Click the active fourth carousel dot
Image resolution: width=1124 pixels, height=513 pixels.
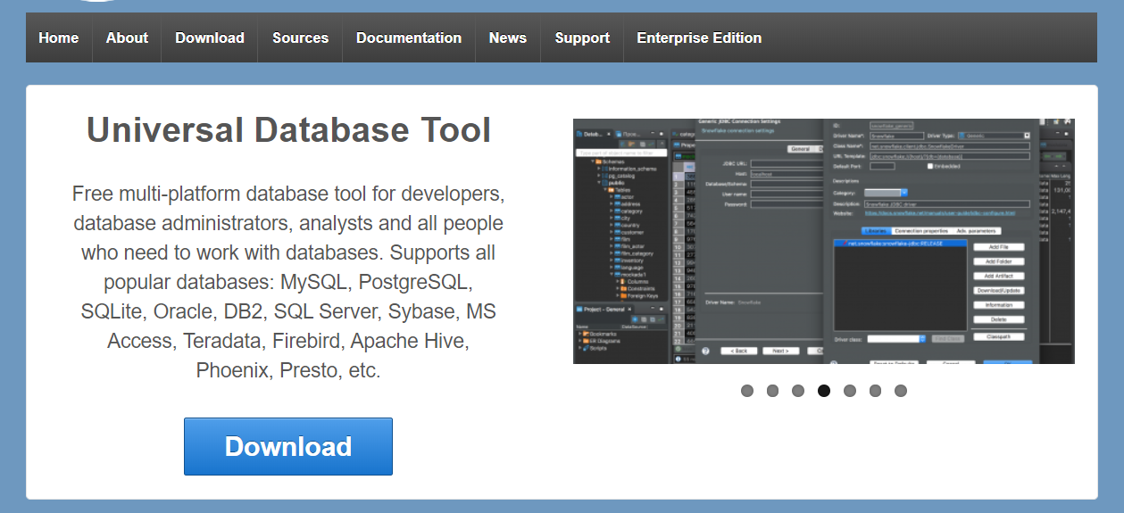824,391
